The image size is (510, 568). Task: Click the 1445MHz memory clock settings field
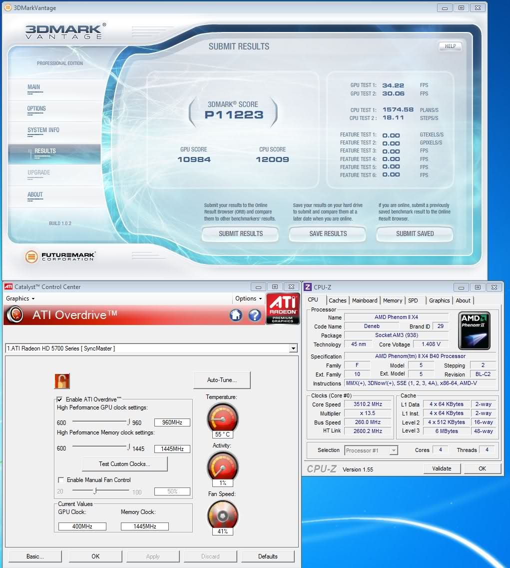click(172, 449)
